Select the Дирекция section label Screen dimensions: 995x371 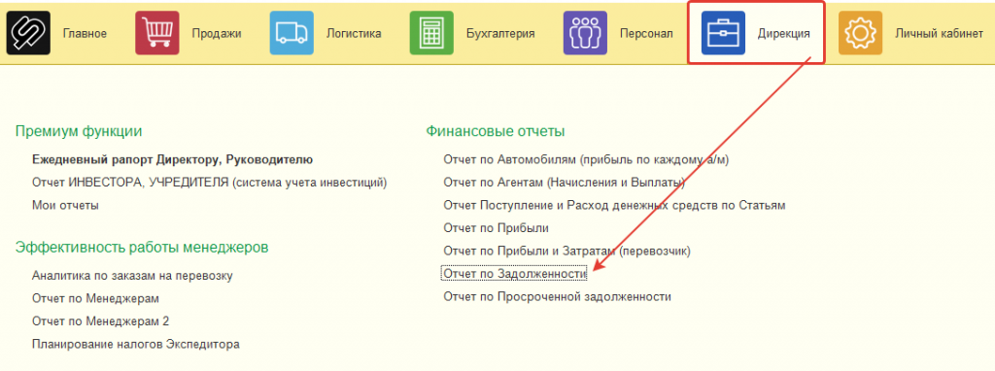coord(784,34)
